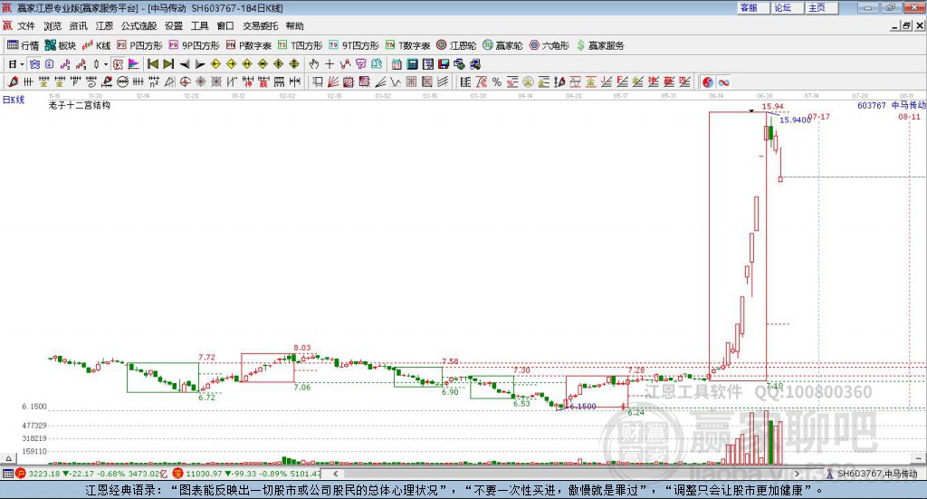This screenshot has height=499, width=927.
Task: Click the 老子十二宫结构 label
Action: pos(80,105)
